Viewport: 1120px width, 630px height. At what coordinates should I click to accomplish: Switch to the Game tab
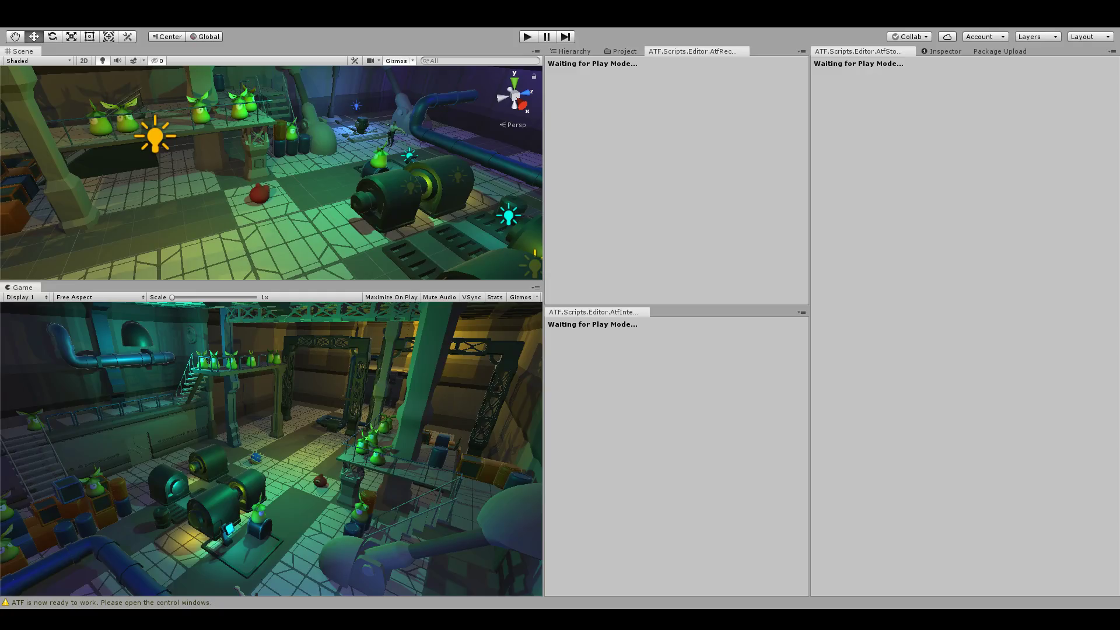click(19, 288)
